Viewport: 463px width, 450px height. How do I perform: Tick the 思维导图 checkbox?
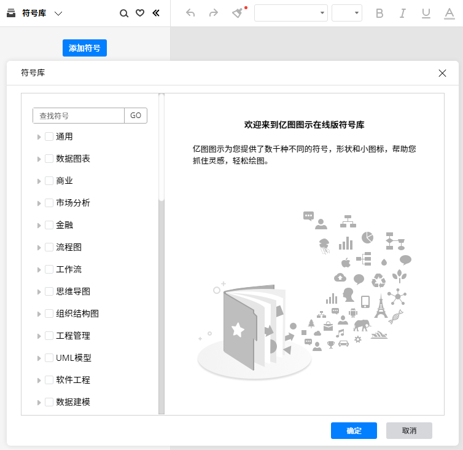49,291
